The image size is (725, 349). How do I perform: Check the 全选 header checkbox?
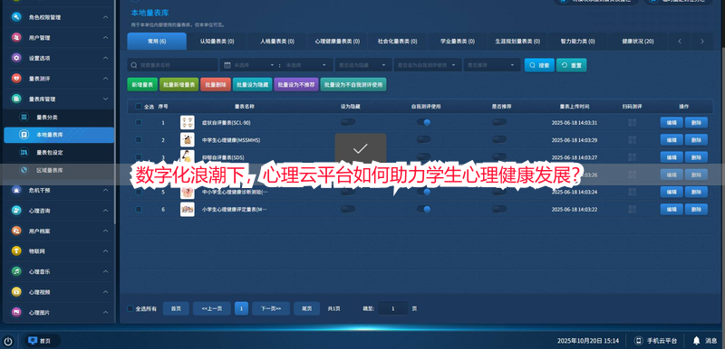point(139,107)
